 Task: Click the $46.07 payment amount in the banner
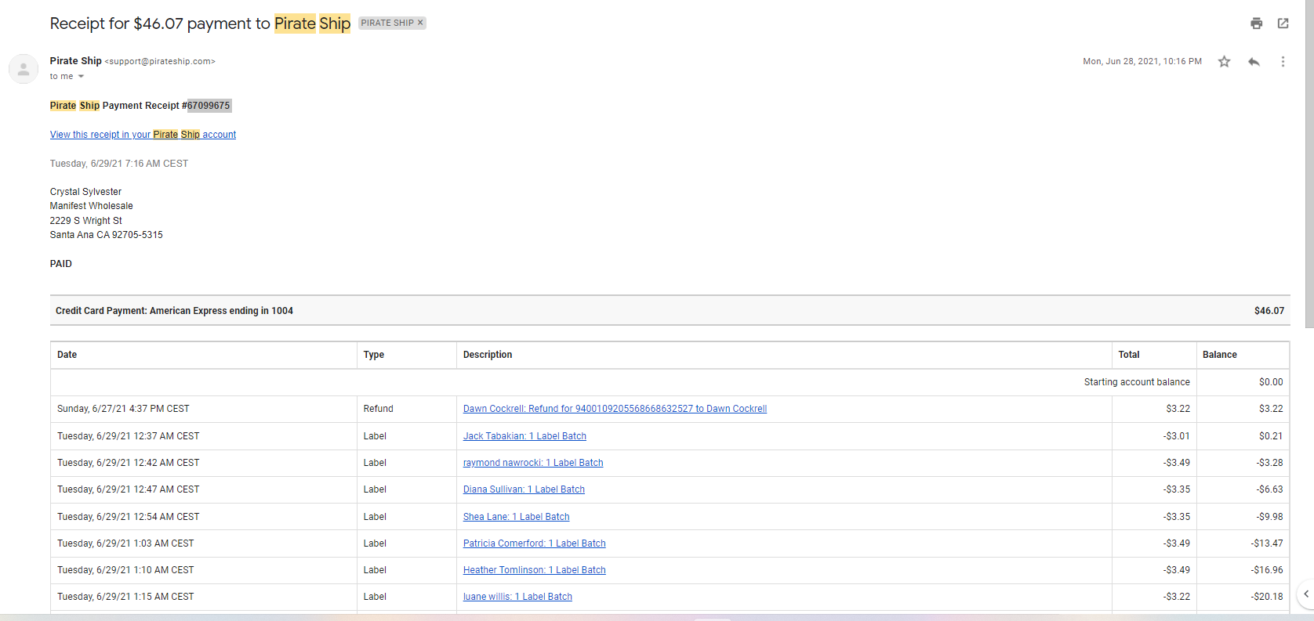coord(1269,311)
